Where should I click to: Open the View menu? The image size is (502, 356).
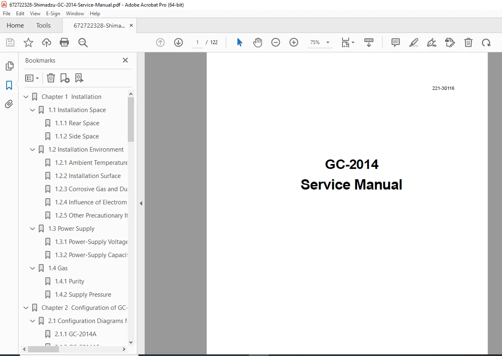(35, 14)
